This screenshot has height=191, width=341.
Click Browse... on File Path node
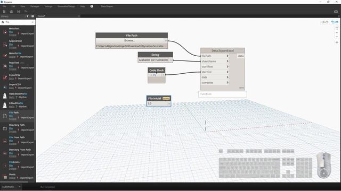(129, 40)
